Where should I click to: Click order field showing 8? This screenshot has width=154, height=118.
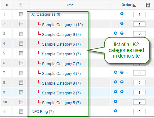139,93
